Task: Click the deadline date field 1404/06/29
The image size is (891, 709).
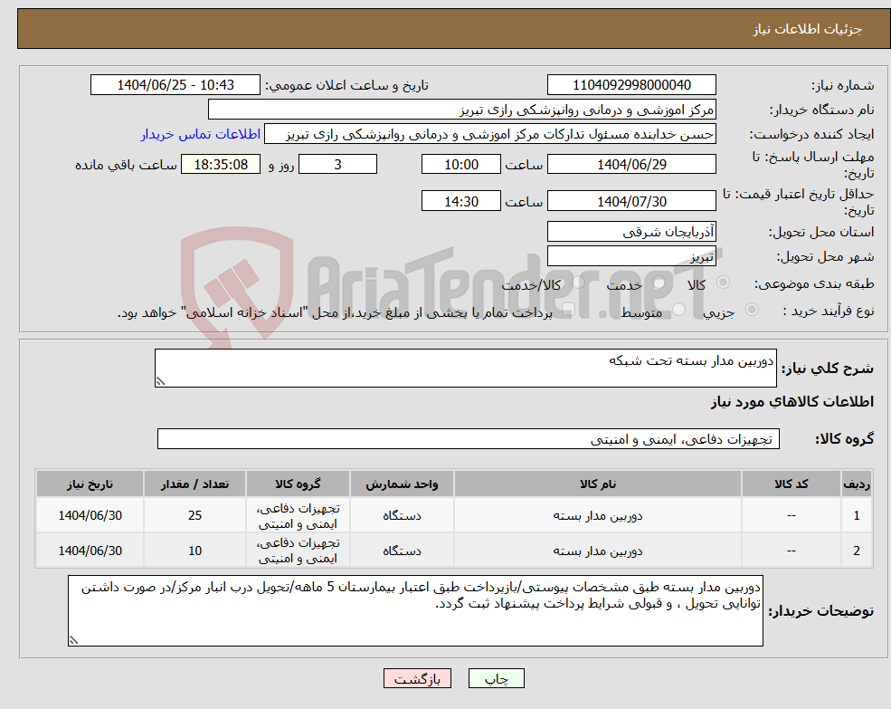Action: pyautogui.click(x=630, y=164)
